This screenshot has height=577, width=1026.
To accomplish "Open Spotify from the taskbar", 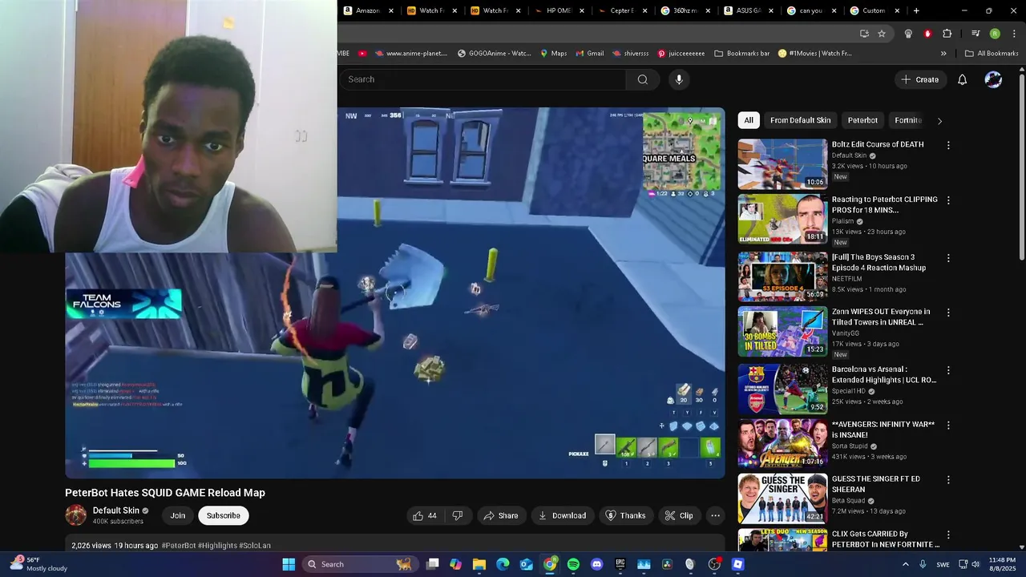I will coord(573,564).
